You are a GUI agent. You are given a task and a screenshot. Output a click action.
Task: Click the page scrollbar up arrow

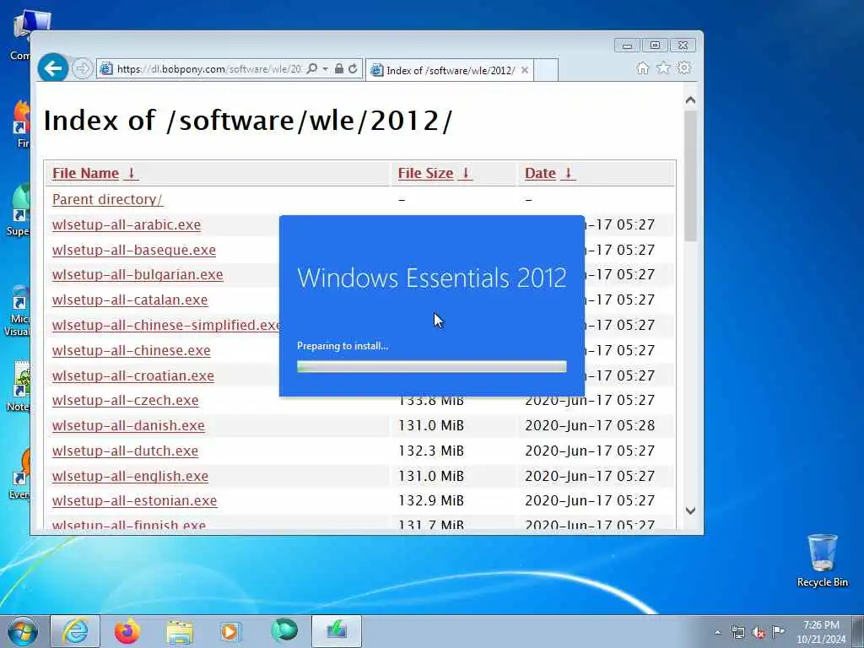tap(690, 100)
